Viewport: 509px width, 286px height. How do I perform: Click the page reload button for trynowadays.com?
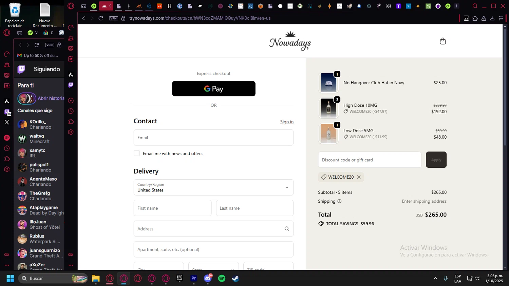[101, 18]
